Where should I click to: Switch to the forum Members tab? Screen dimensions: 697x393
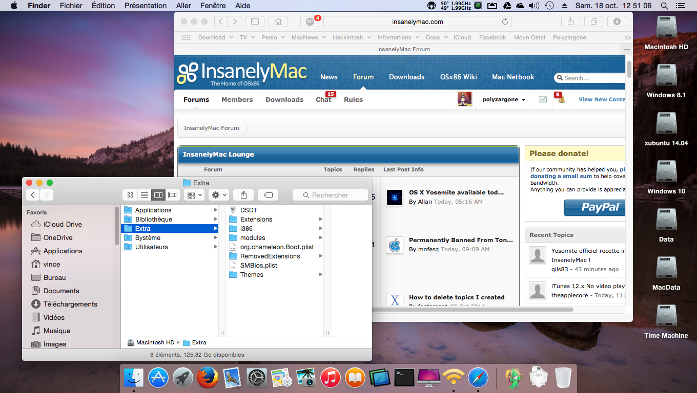(x=237, y=99)
